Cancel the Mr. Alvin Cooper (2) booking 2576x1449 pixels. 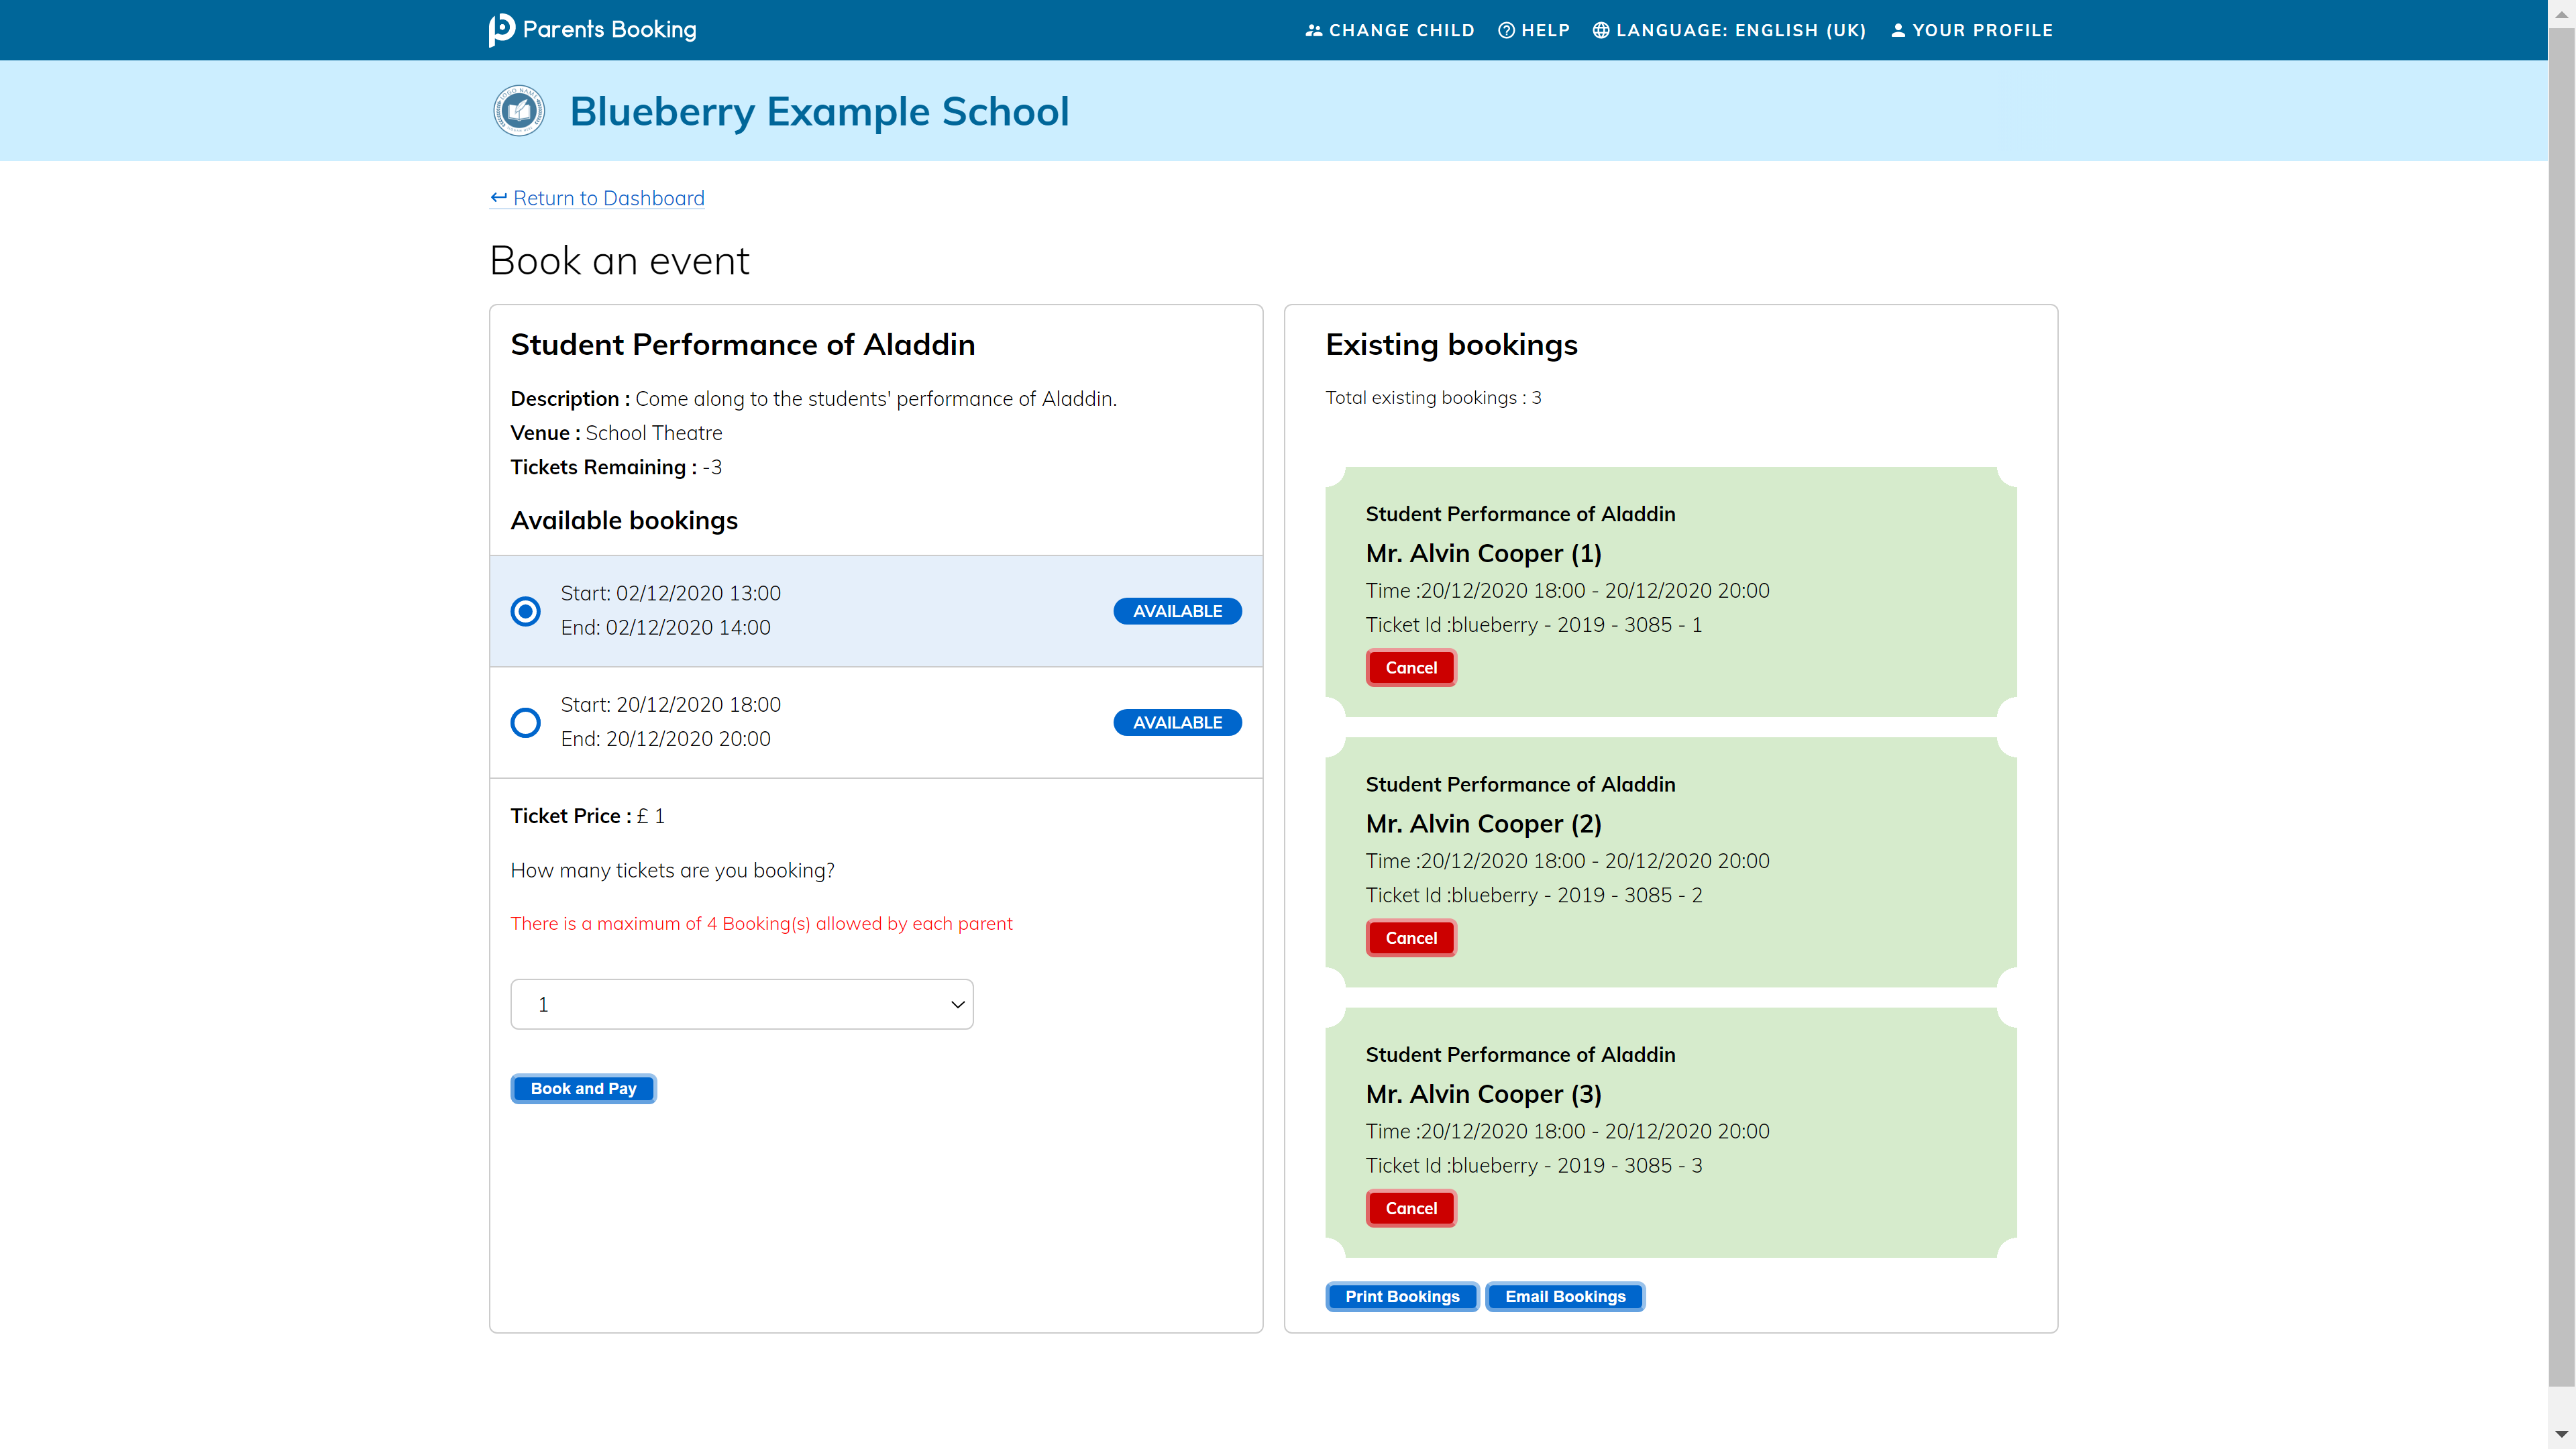pyautogui.click(x=1410, y=938)
